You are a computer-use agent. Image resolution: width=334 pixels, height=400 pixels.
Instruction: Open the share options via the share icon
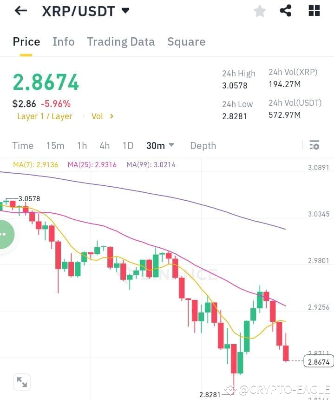click(x=286, y=11)
